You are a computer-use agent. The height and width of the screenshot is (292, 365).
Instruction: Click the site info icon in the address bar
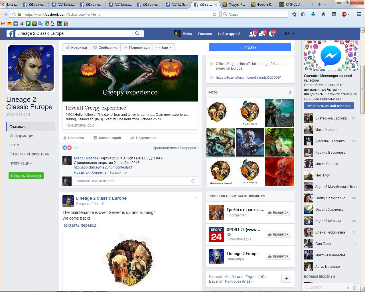pos(14,14)
